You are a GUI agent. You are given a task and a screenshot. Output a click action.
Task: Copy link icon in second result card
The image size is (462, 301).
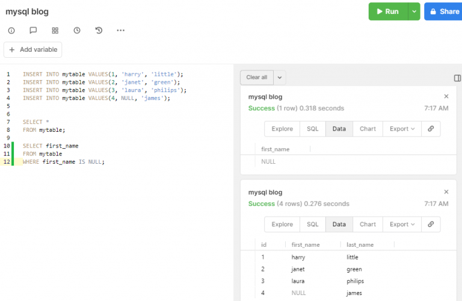[431, 225]
